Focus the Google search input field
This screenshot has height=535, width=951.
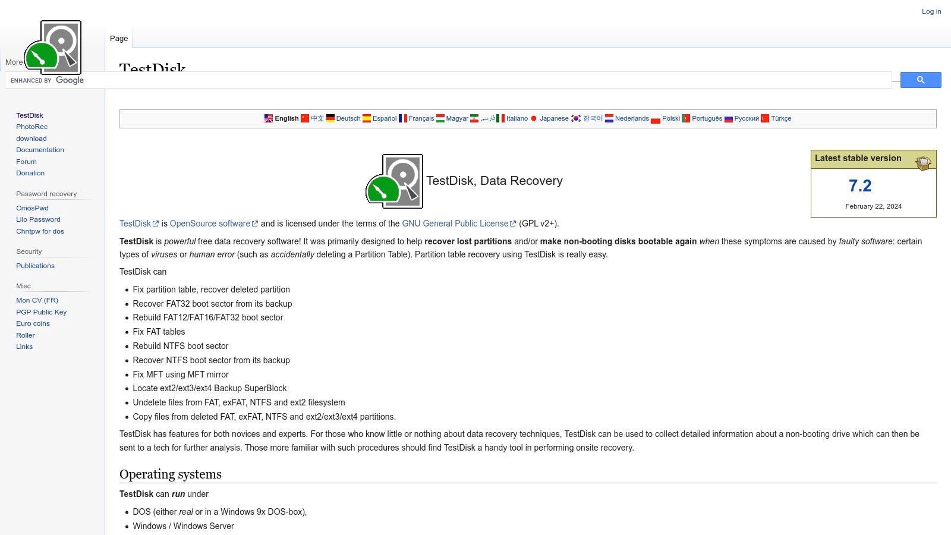448,80
